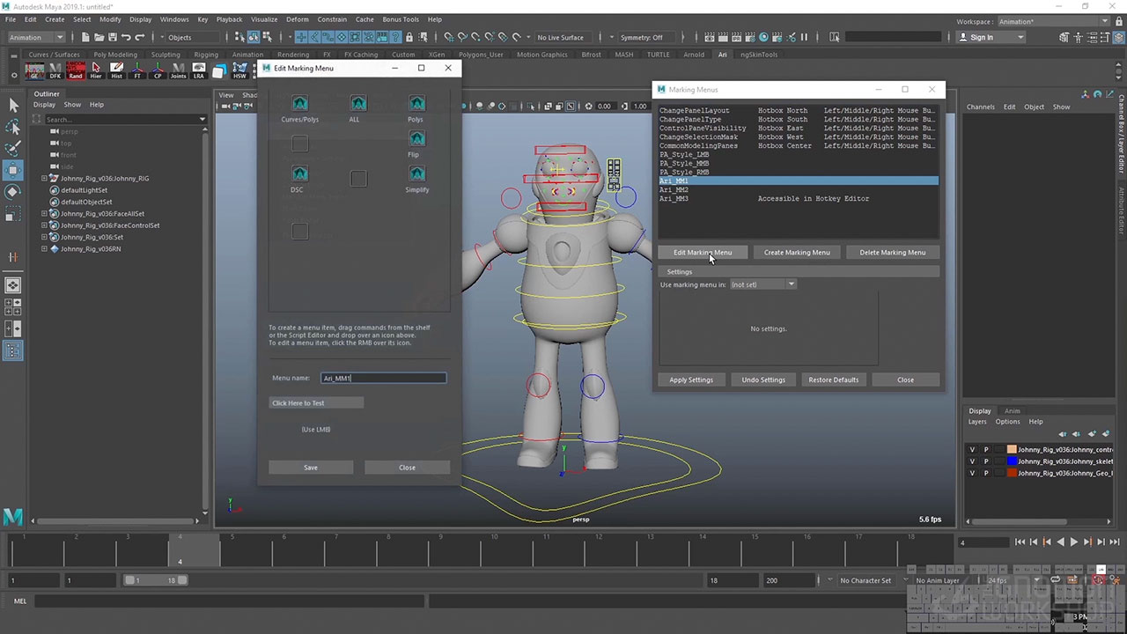Toggle playback P for Johnny_skelet layer
Image resolution: width=1127 pixels, height=634 pixels.
(986, 461)
